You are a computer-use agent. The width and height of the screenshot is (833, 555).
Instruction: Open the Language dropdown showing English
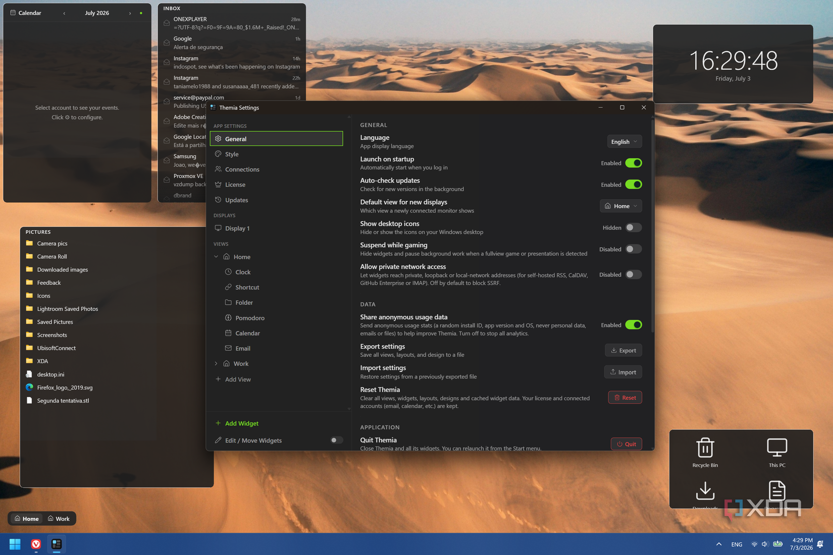coord(624,142)
